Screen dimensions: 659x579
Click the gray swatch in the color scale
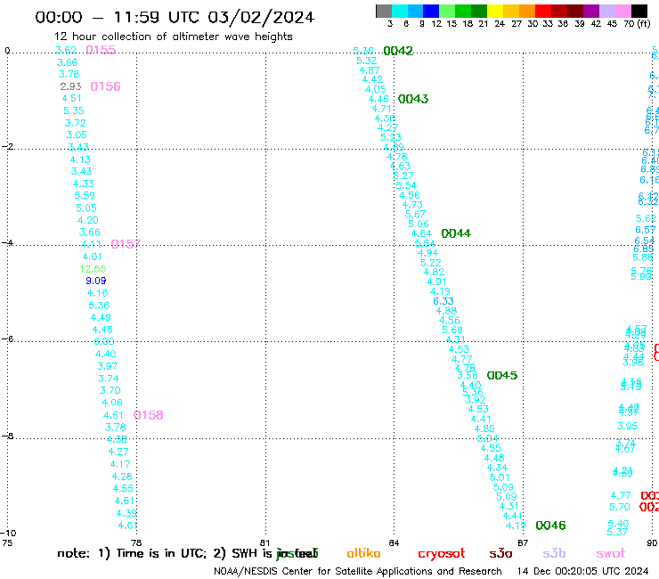(x=384, y=11)
